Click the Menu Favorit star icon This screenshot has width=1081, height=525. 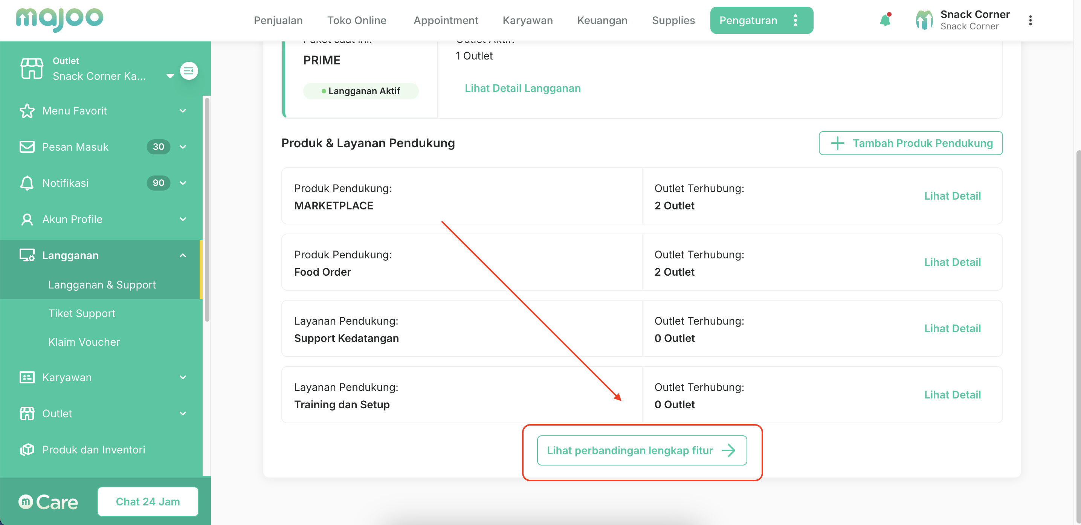27,111
